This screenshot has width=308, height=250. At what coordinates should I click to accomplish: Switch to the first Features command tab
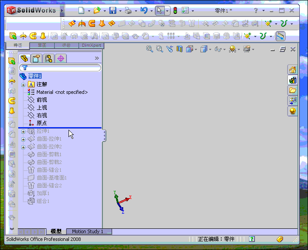click(18, 45)
